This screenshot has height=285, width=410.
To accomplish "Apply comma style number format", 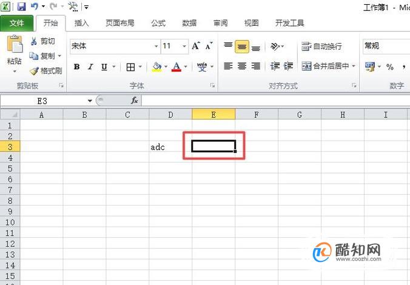I will [x=404, y=67].
